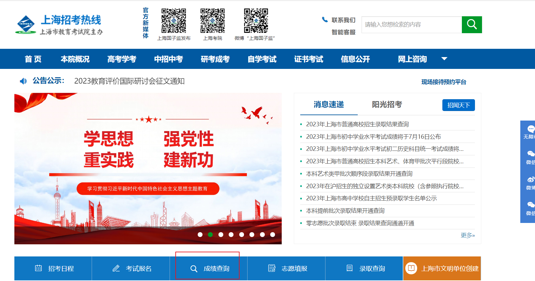Click the form icon for 志愿填报
The width and height of the screenshot is (535, 281).
tap(272, 268)
